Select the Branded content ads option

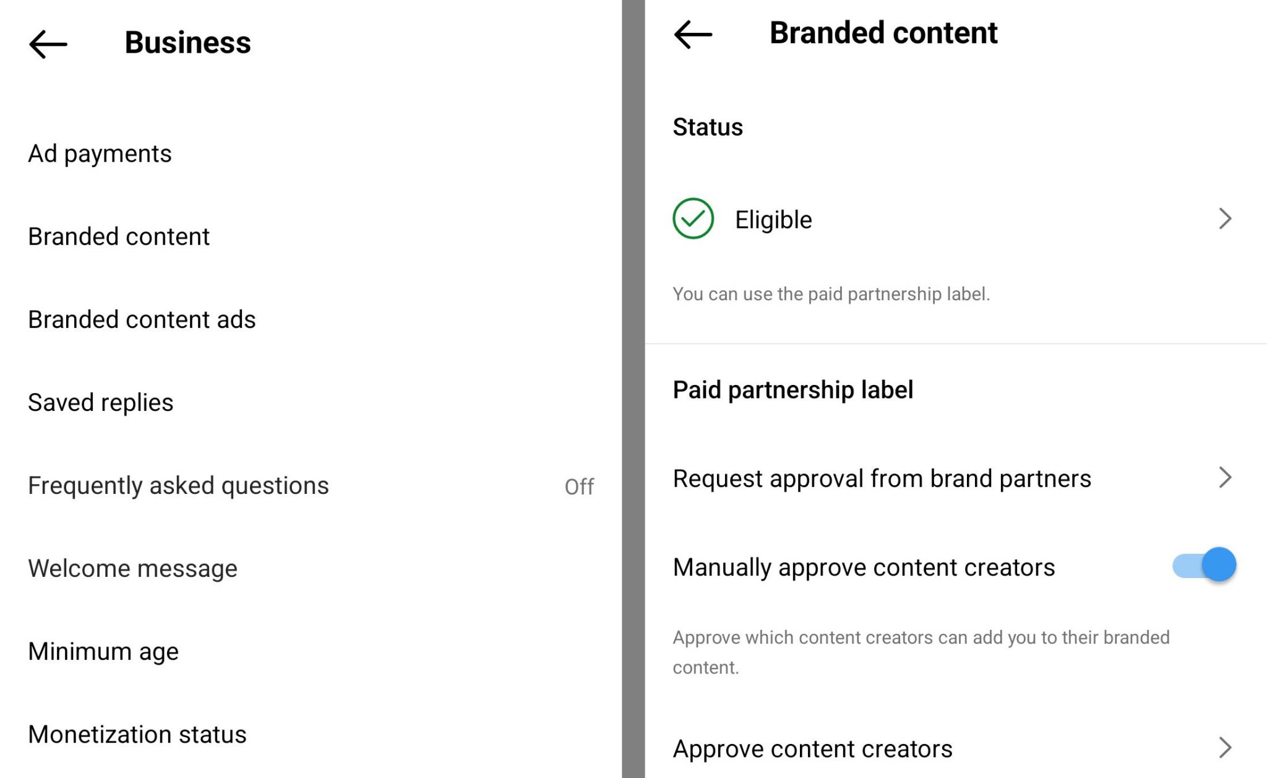click(142, 319)
